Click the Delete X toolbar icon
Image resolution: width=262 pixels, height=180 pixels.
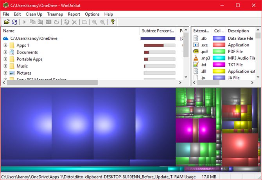[74, 22]
